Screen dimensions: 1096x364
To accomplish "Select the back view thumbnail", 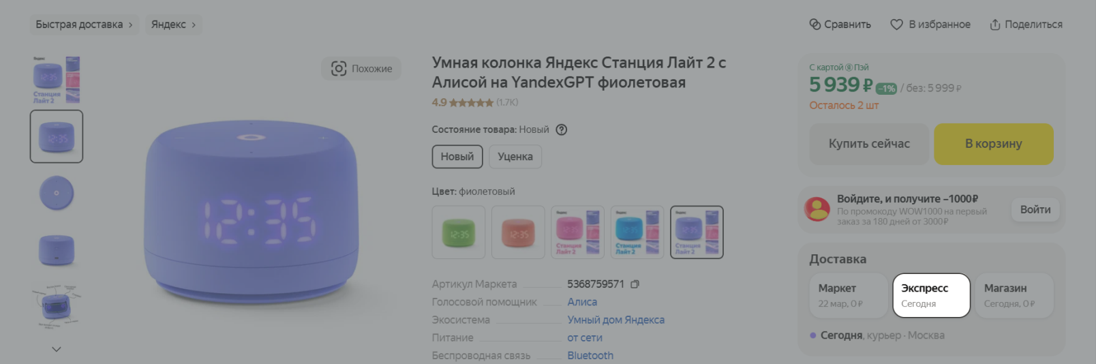I will (57, 250).
